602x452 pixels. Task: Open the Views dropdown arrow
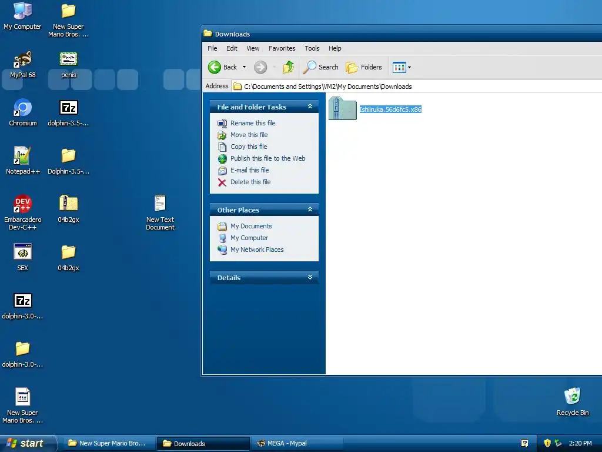[409, 67]
